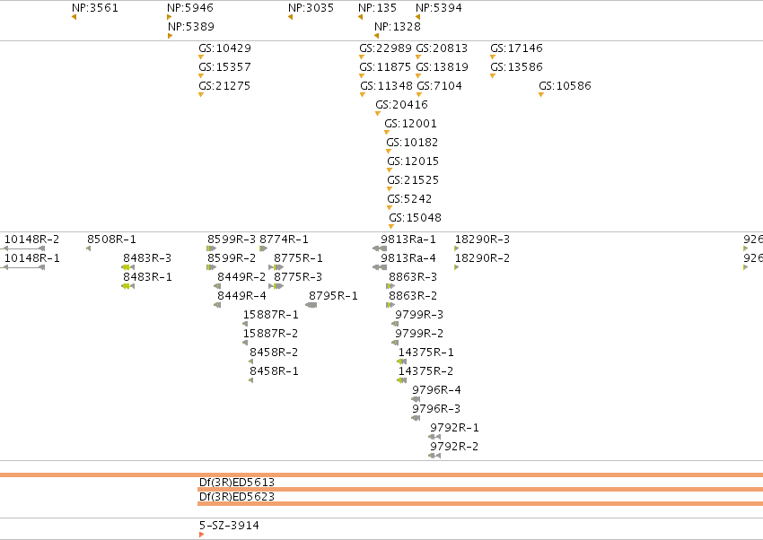The height and width of the screenshot is (540, 763).
Task: Select the GS:13819 label
Action: (443, 67)
